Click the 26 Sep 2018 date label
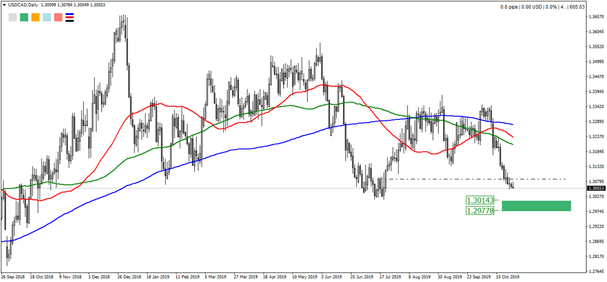This screenshot has width=607, height=282. pos(13,277)
